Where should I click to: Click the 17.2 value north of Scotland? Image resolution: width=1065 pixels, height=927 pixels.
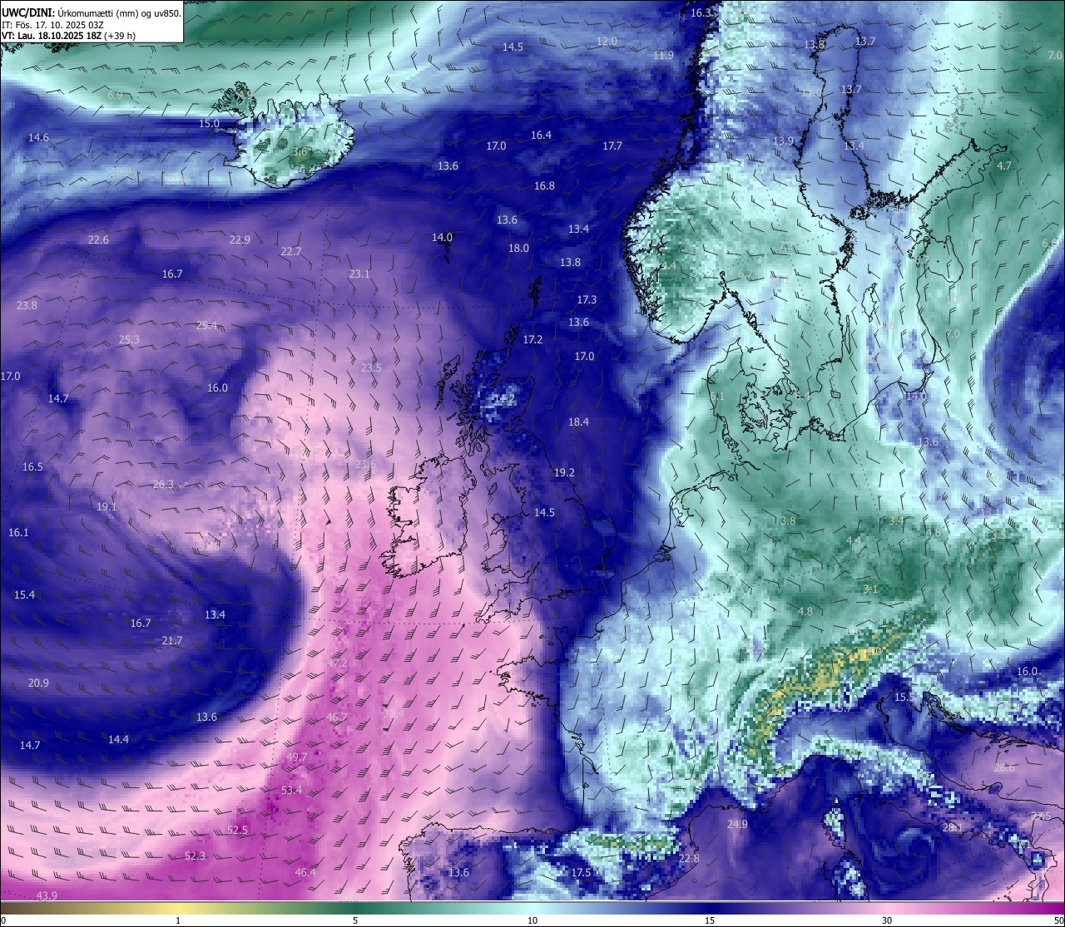[532, 339]
